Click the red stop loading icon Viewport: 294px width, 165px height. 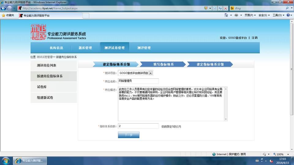[226, 8]
